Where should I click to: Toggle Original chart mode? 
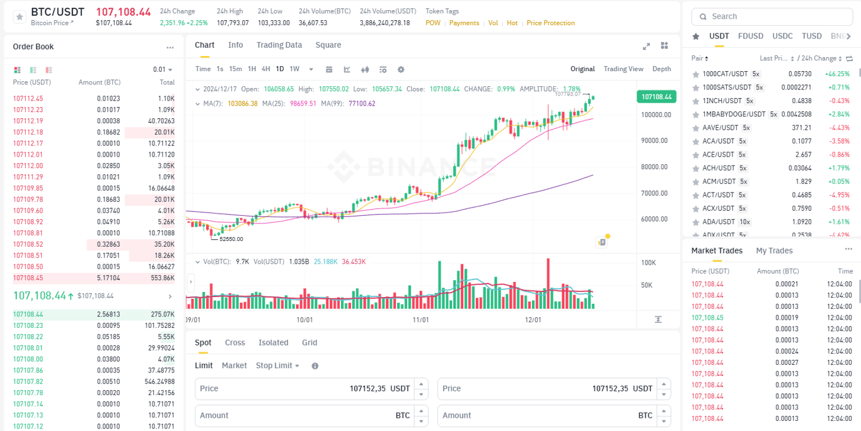[x=582, y=69]
